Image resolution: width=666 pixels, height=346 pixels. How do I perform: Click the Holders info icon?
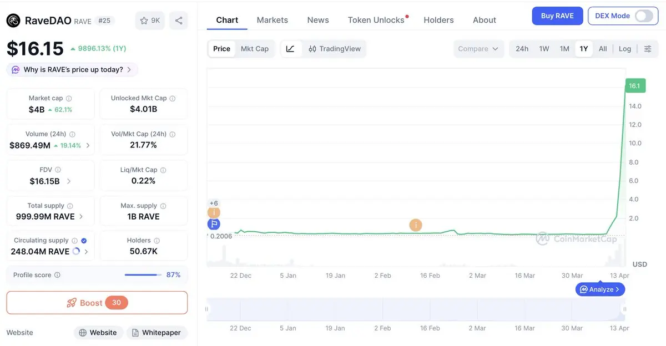[157, 241]
